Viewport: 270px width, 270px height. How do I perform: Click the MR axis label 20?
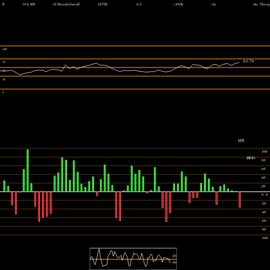click(264, 186)
